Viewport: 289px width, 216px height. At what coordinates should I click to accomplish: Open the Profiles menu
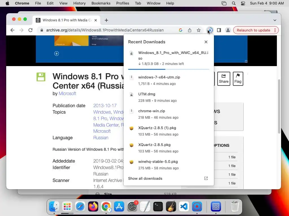(122, 3)
